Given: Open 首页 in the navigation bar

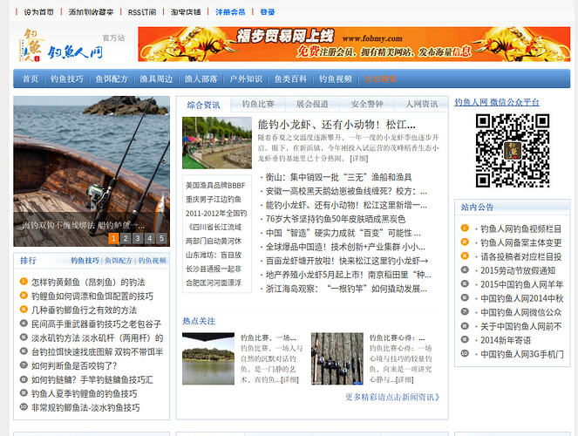Looking at the screenshot, I should pyautogui.click(x=31, y=78).
